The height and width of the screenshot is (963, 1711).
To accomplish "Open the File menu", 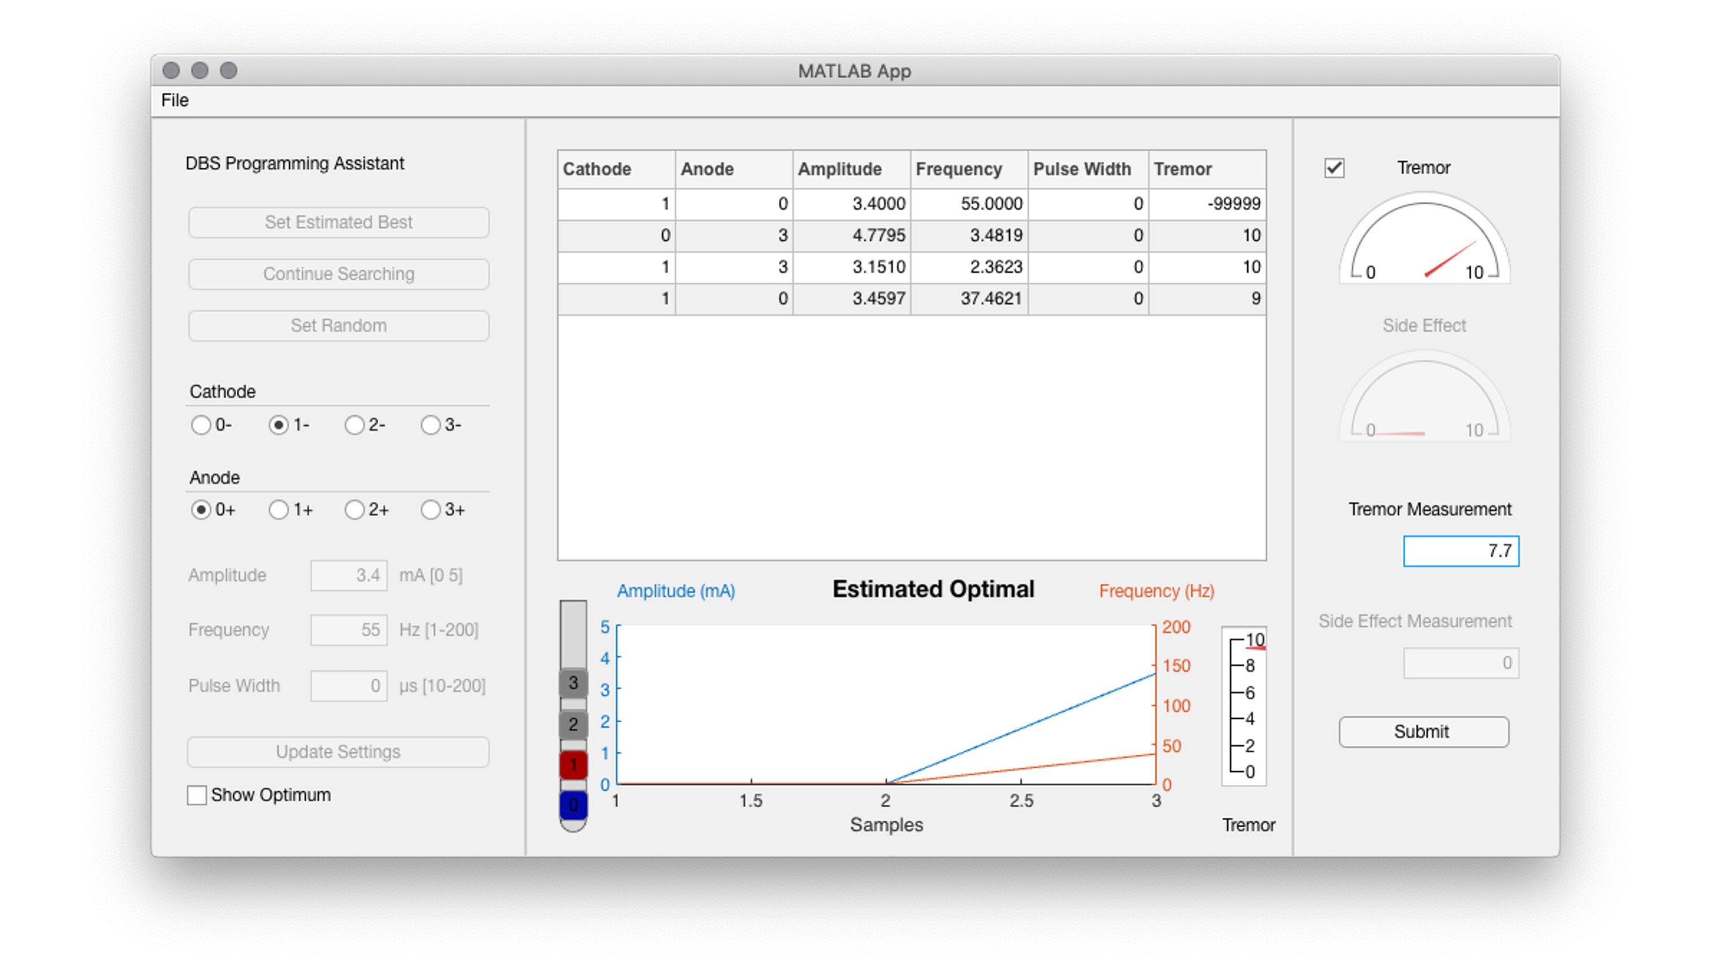I will pyautogui.click(x=175, y=100).
